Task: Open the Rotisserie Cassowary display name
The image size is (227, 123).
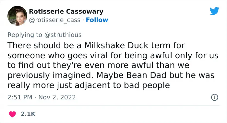Action: [x=66, y=12]
